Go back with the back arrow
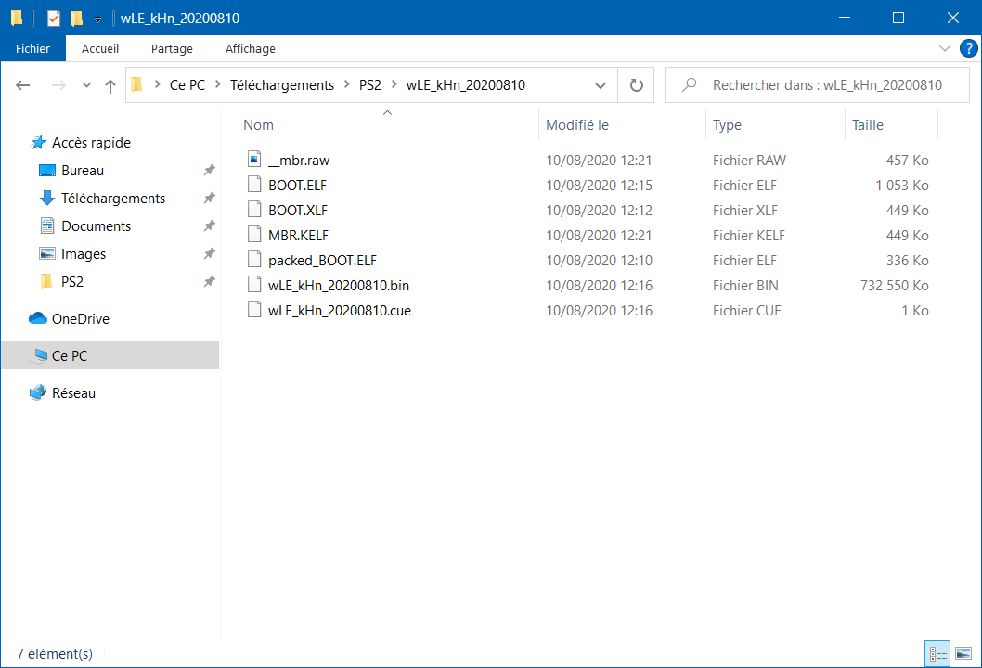Image resolution: width=982 pixels, height=668 pixels. (x=23, y=85)
